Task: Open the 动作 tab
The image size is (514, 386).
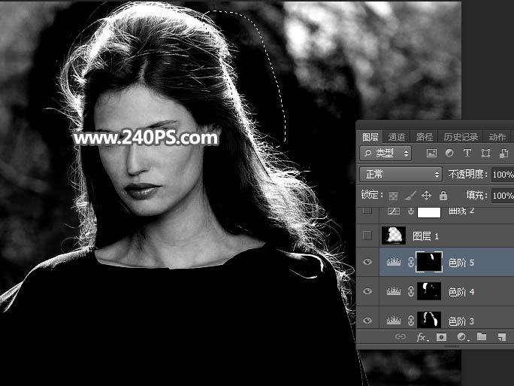Action: pos(497,136)
